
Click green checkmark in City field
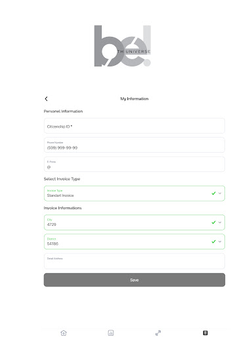coord(214,222)
